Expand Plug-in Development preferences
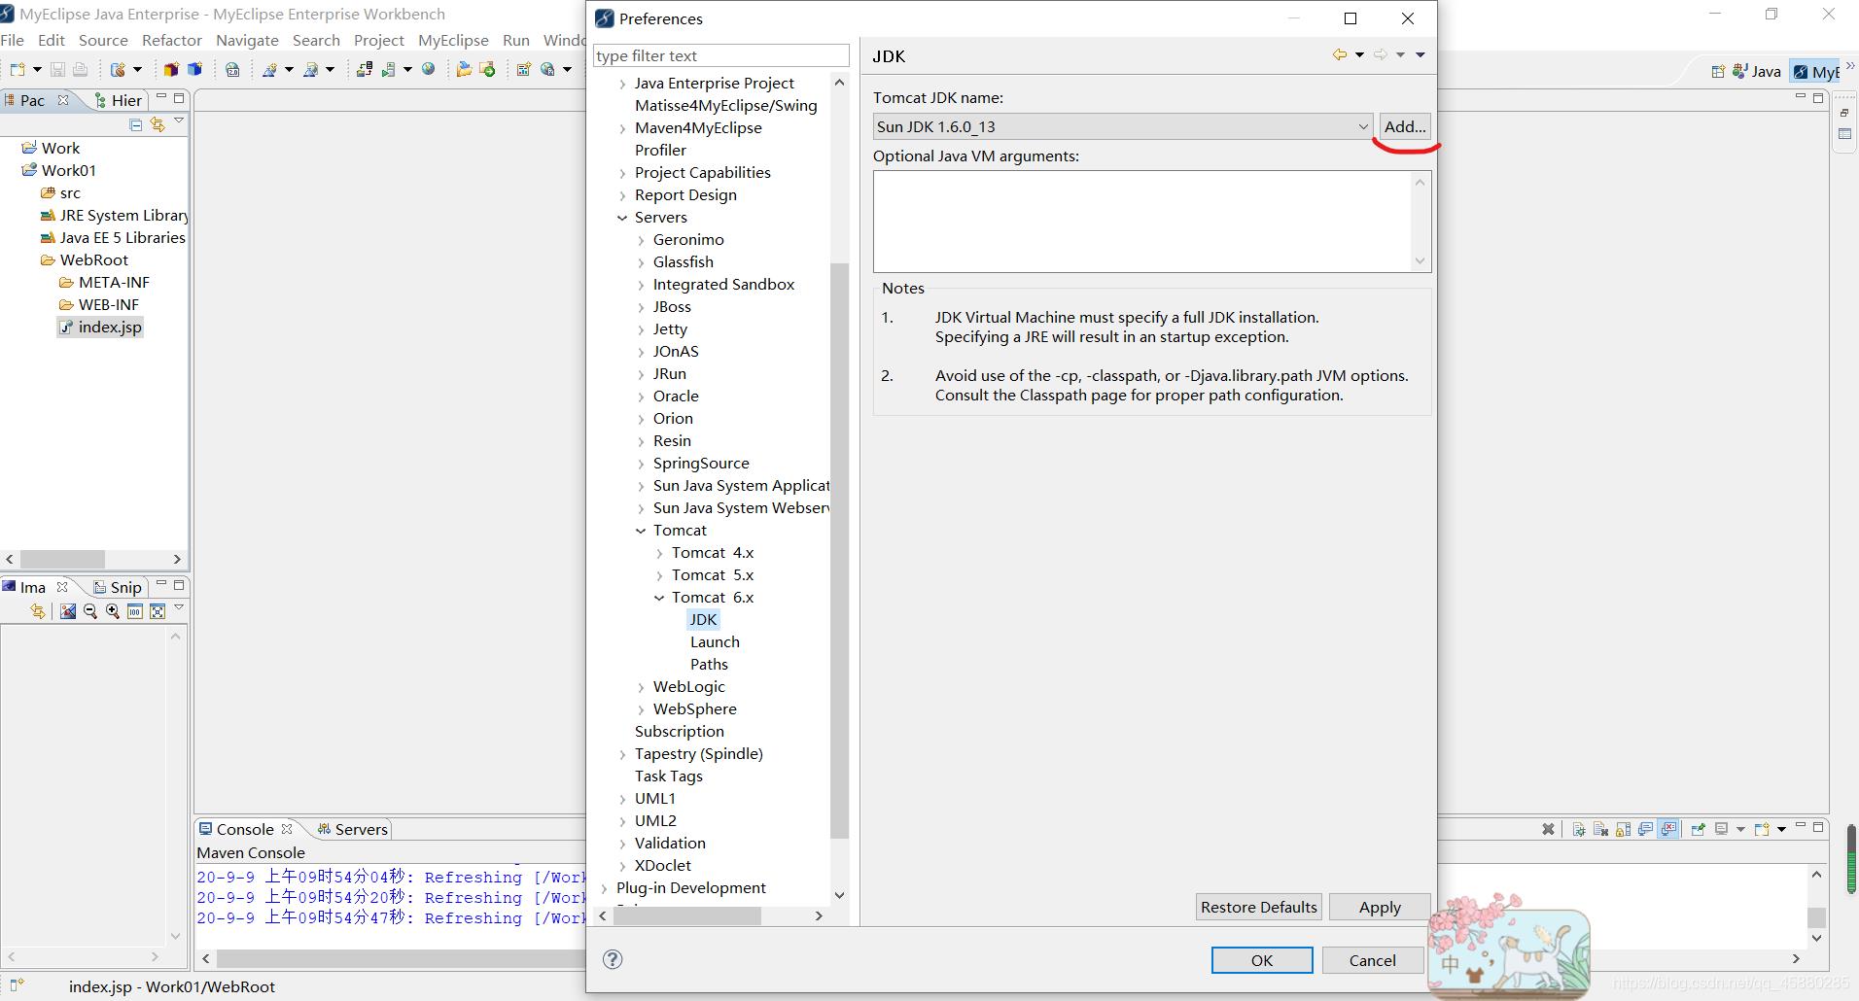Image resolution: width=1859 pixels, height=1001 pixels. coord(604,888)
